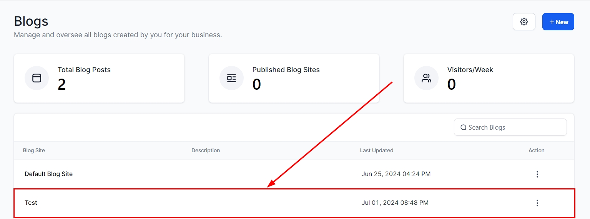Click the Total Blog Posts card icon

pyautogui.click(x=37, y=78)
